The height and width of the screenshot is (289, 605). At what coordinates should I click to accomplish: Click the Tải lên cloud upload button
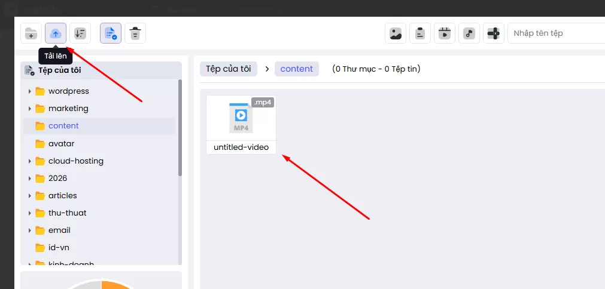coord(56,33)
